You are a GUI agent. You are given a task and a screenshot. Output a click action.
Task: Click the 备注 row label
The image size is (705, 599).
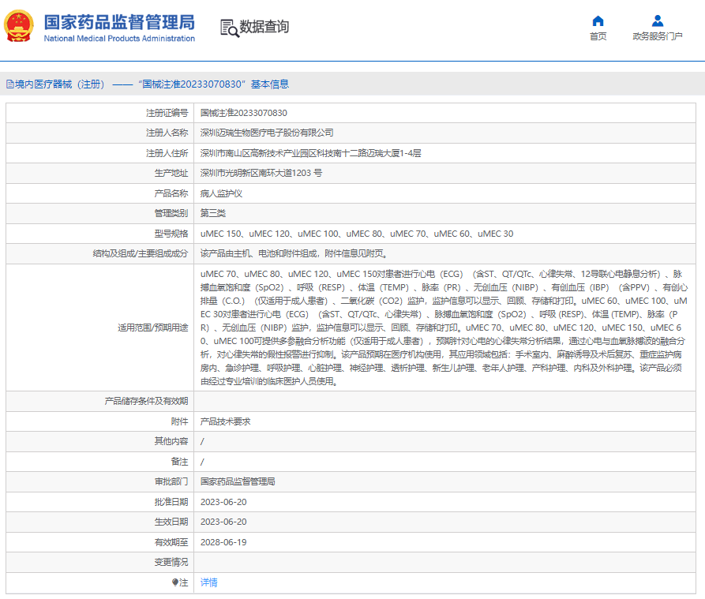(179, 462)
